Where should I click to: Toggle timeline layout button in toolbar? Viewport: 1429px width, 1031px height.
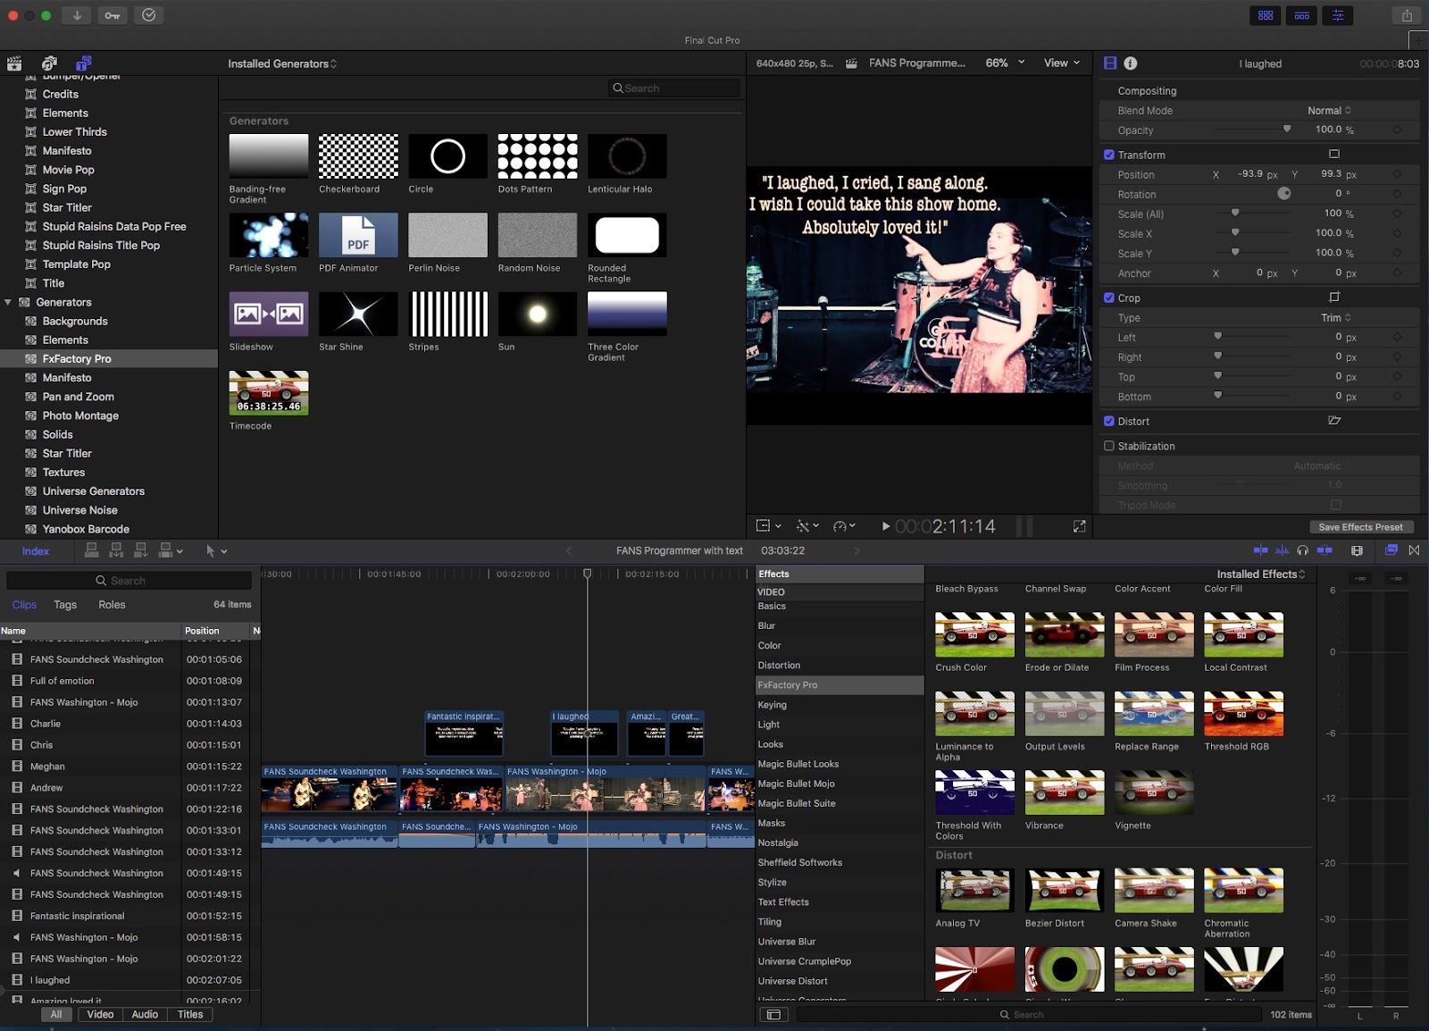point(1301,15)
